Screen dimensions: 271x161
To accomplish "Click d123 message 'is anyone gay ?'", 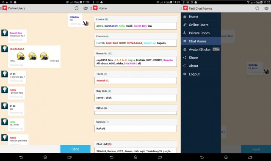I will (x=17, y=77).
